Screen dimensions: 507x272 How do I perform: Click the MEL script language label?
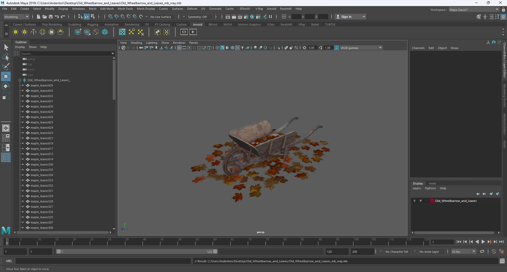pyautogui.click(x=9, y=261)
